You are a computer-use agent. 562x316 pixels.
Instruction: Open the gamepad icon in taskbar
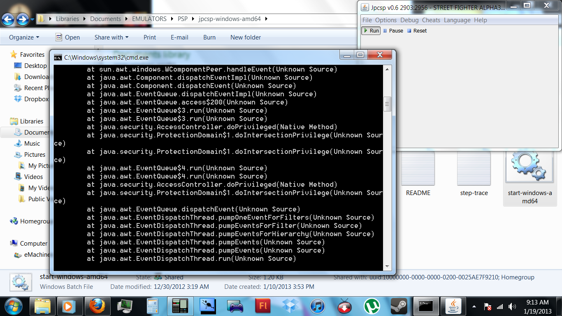(x=236, y=306)
